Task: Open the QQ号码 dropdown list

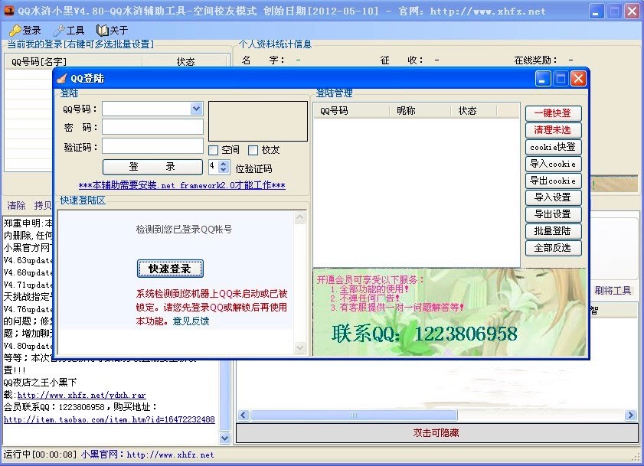Action: pos(197,108)
